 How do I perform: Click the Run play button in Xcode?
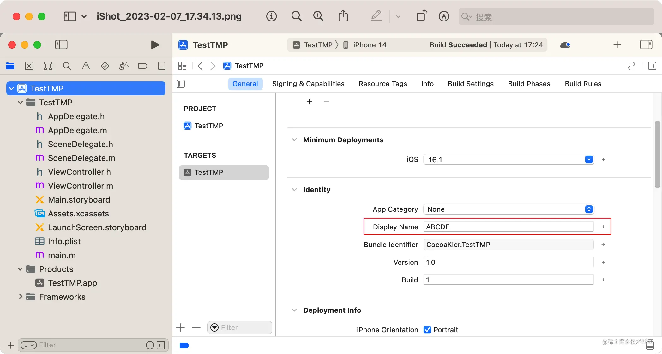pos(155,45)
